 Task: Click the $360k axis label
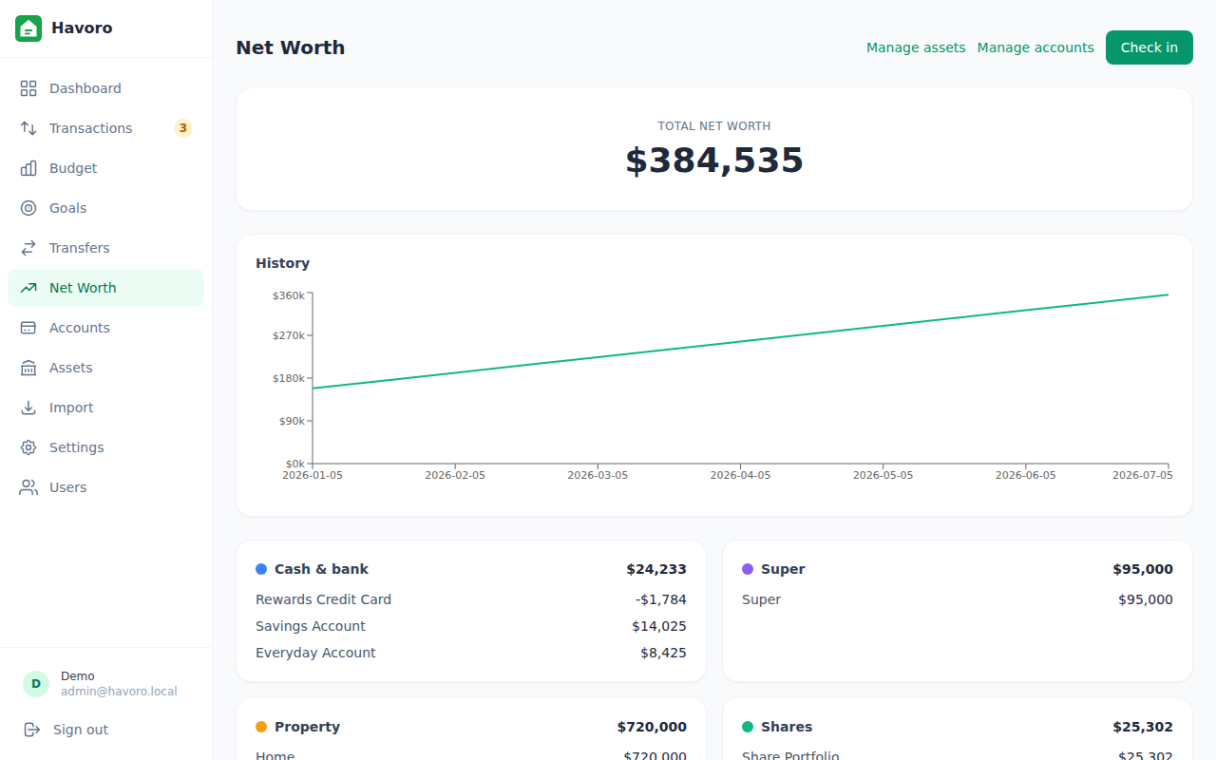coord(289,295)
